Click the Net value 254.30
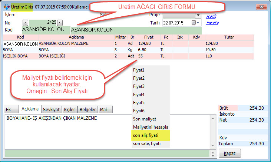Image resolution: width=271 pixels, height=162 pixels. tap(257, 120)
